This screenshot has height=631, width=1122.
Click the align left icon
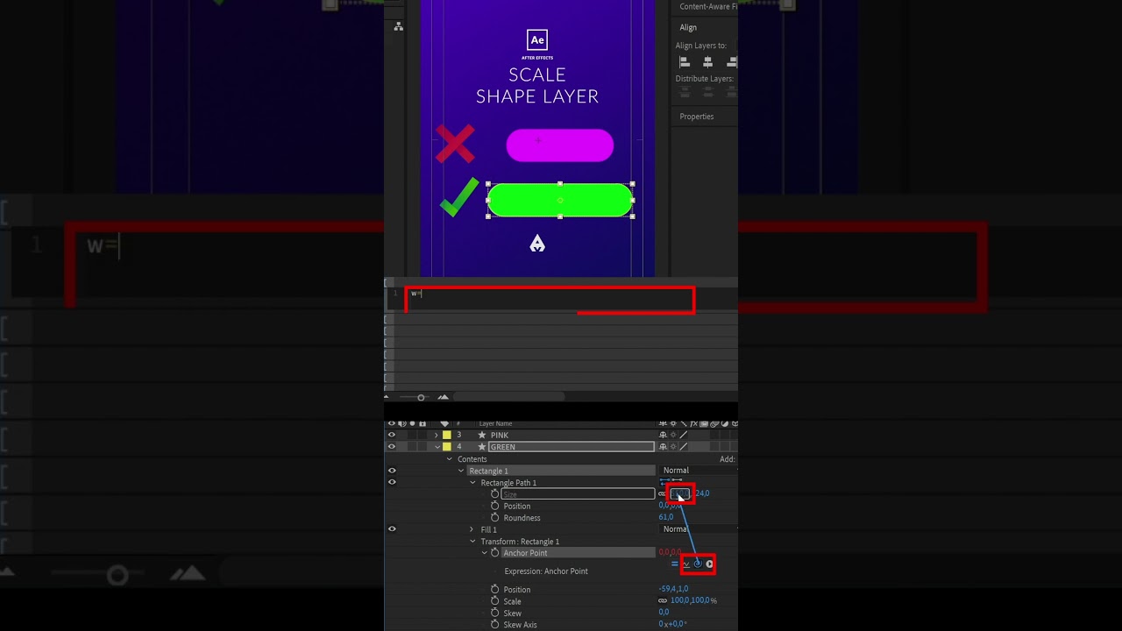point(685,62)
